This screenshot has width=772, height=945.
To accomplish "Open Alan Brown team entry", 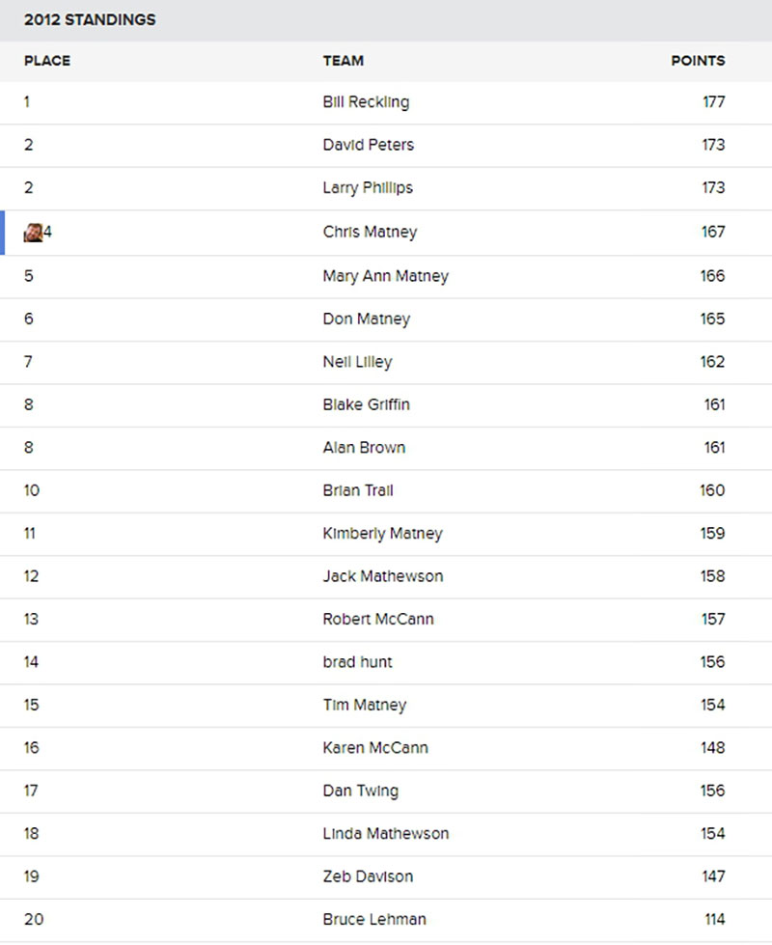I will pos(364,447).
